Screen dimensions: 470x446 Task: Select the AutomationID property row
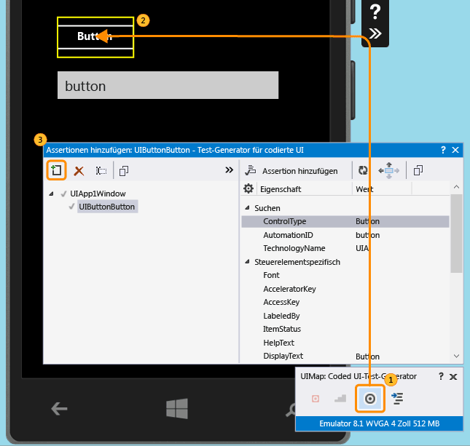click(x=345, y=235)
